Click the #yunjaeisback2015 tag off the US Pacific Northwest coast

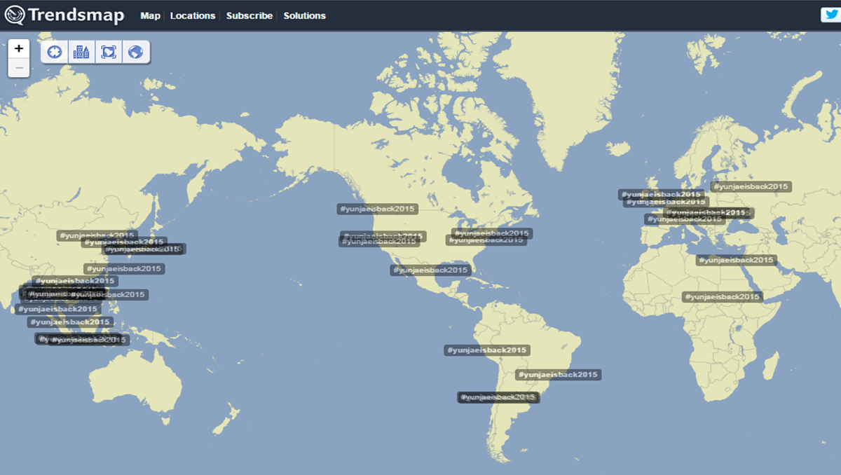[x=378, y=209]
